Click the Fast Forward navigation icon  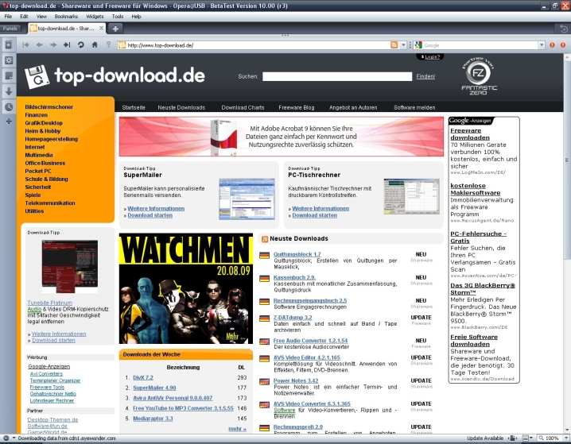(x=67, y=45)
